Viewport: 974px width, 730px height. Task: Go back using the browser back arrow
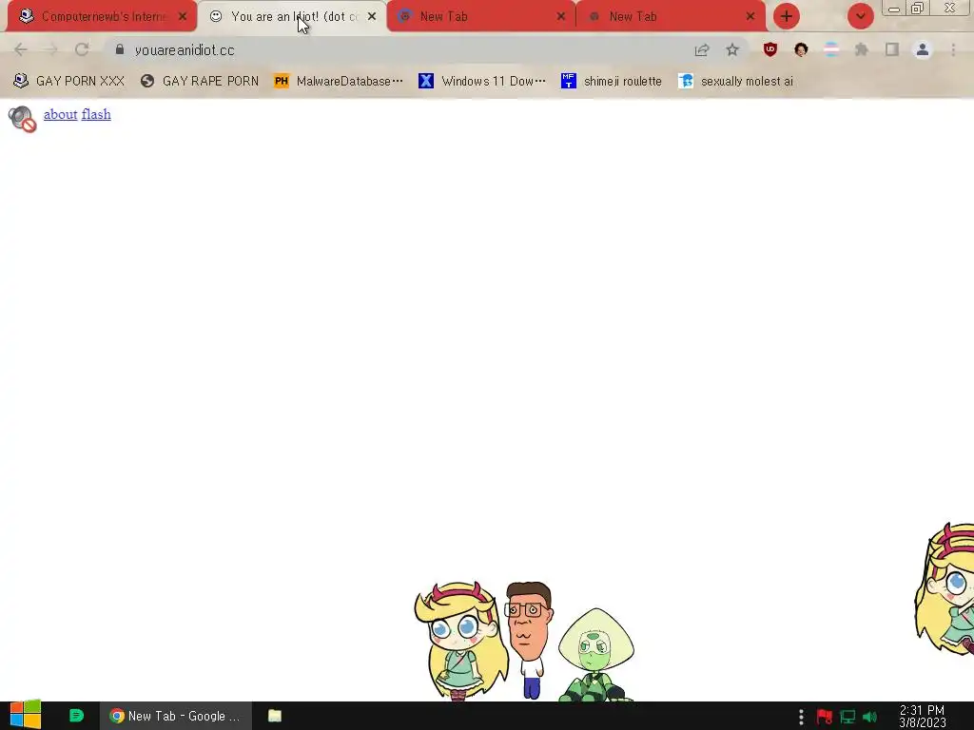(x=21, y=49)
